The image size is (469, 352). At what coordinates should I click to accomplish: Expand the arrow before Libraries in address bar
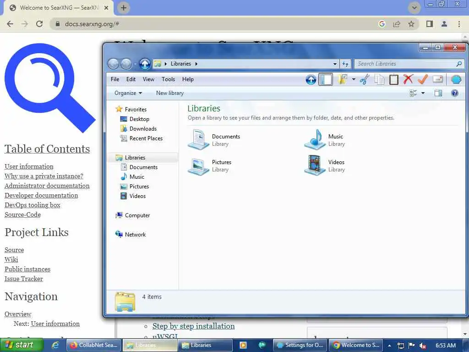166,64
